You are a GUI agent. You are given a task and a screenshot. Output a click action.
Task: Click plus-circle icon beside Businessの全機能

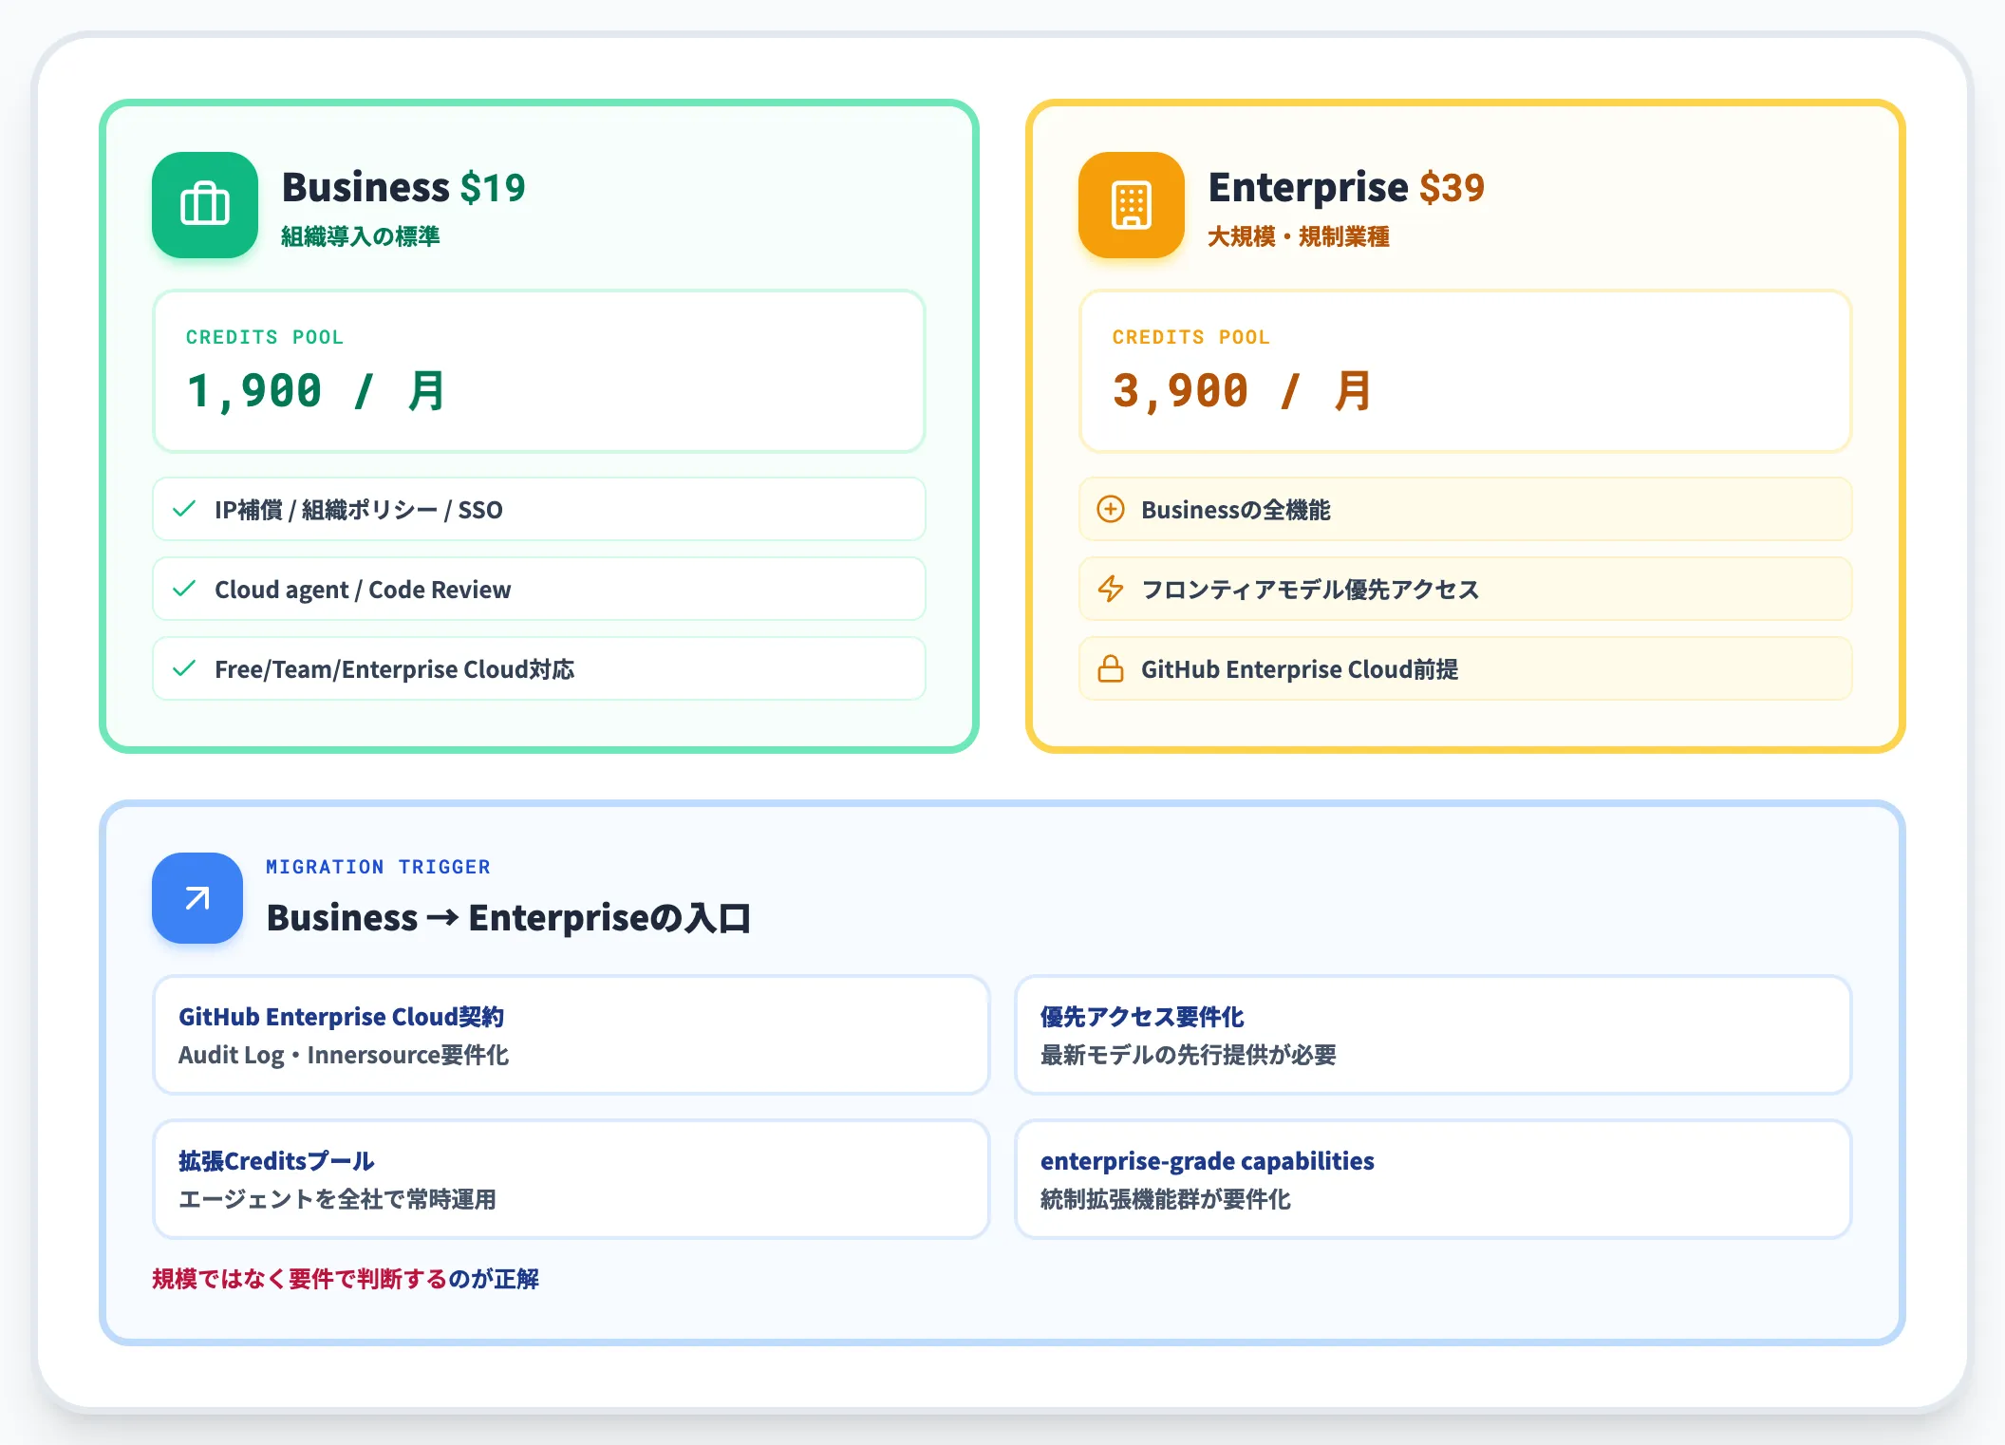pos(1111,509)
